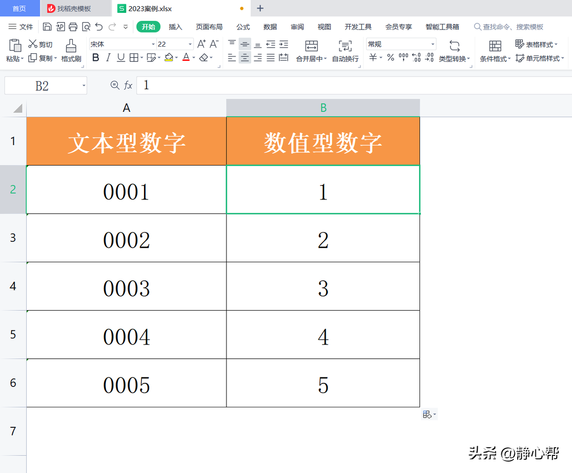
Task: Click the fill color paint bucket
Action: [169, 58]
